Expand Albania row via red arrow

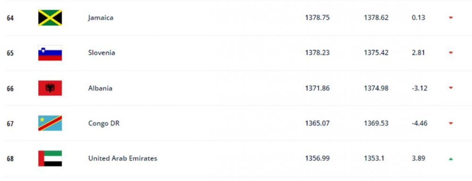coord(451,88)
